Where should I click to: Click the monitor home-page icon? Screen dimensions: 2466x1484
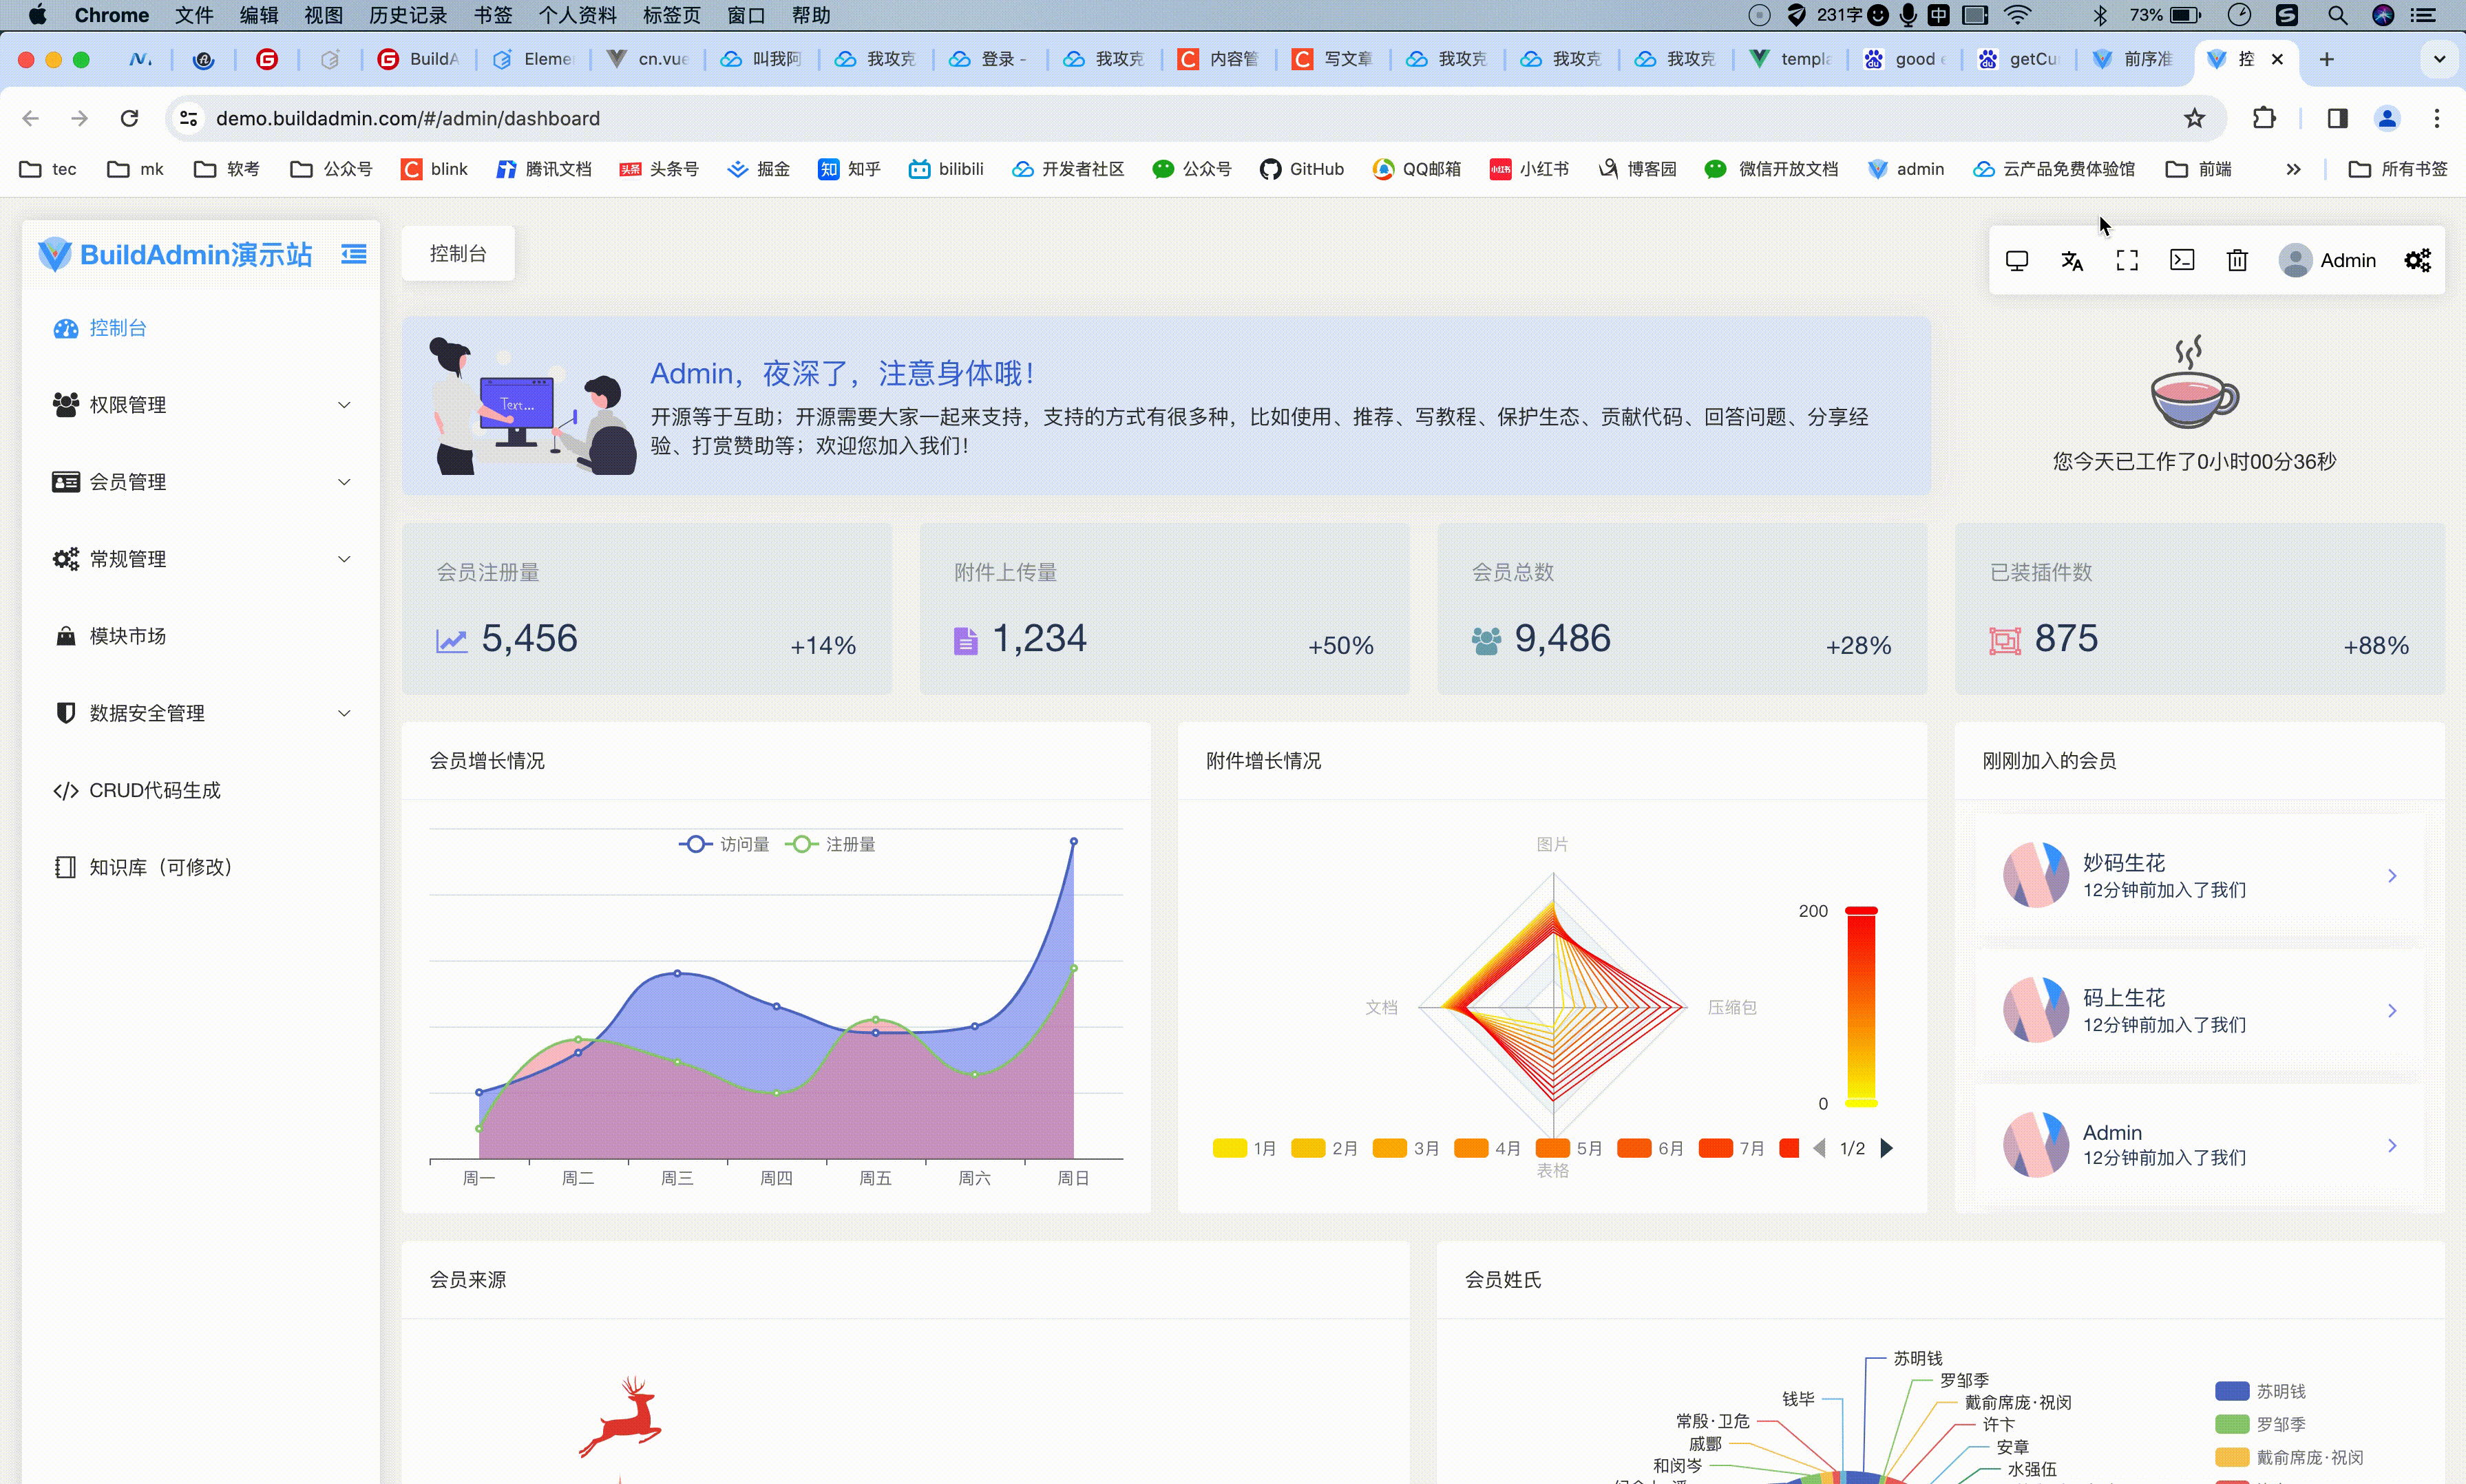[2016, 261]
